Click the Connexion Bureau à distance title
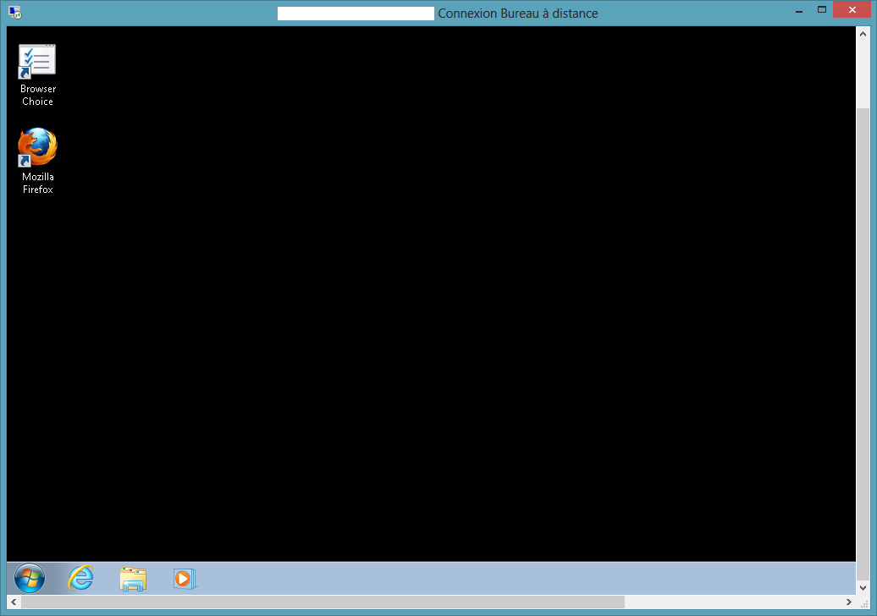Image resolution: width=877 pixels, height=616 pixels. tap(517, 14)
